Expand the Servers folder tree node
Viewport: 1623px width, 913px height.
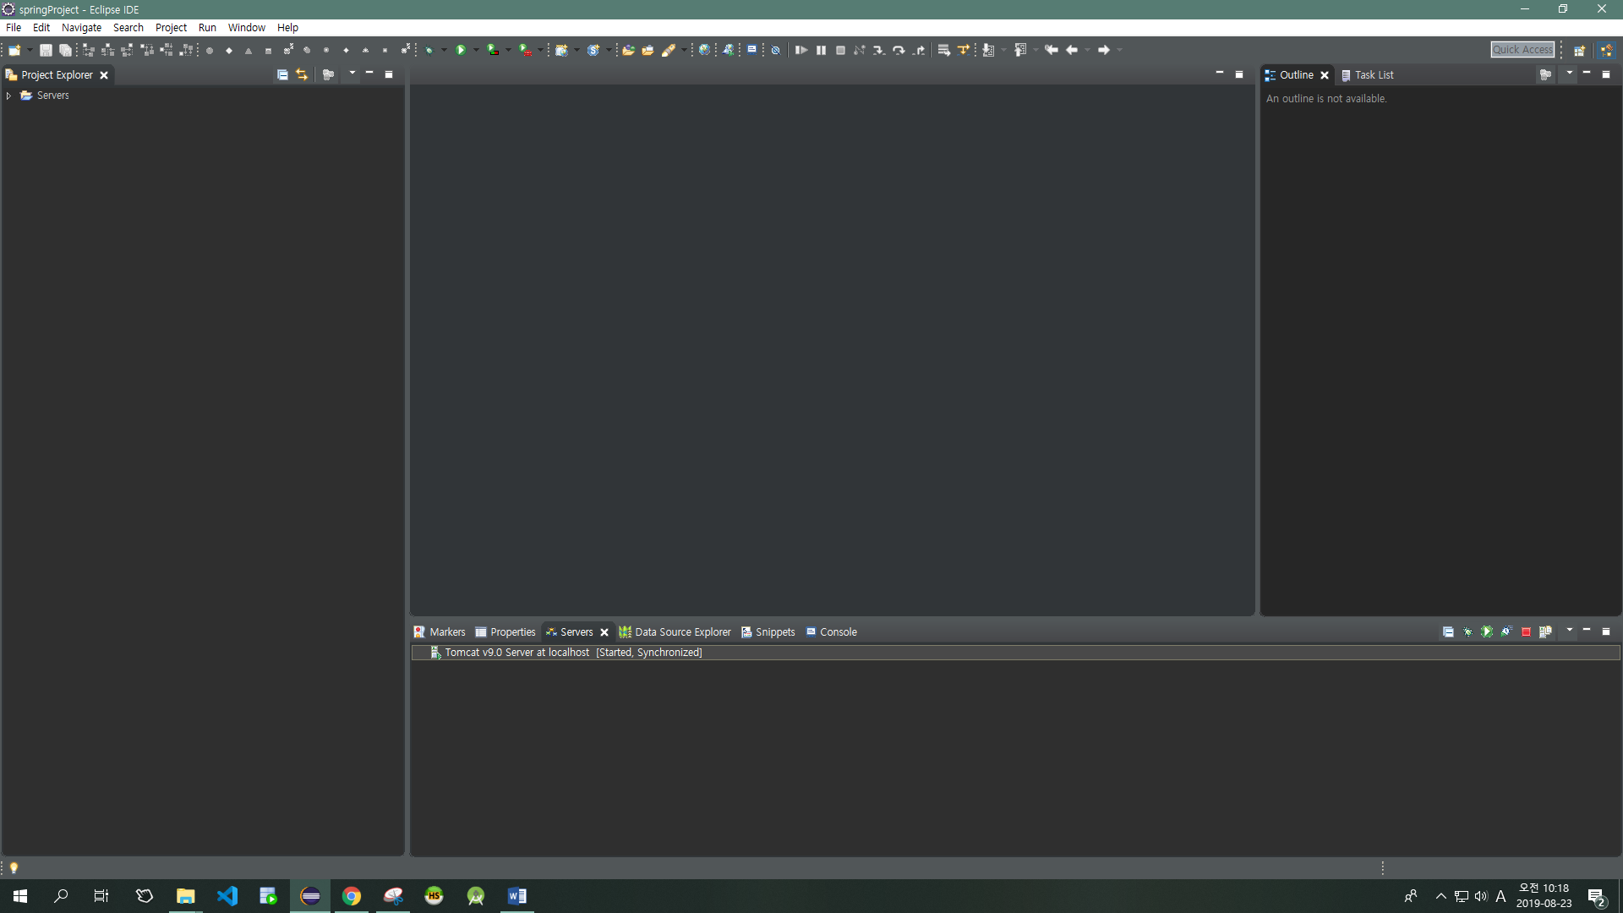click(8, 96)
